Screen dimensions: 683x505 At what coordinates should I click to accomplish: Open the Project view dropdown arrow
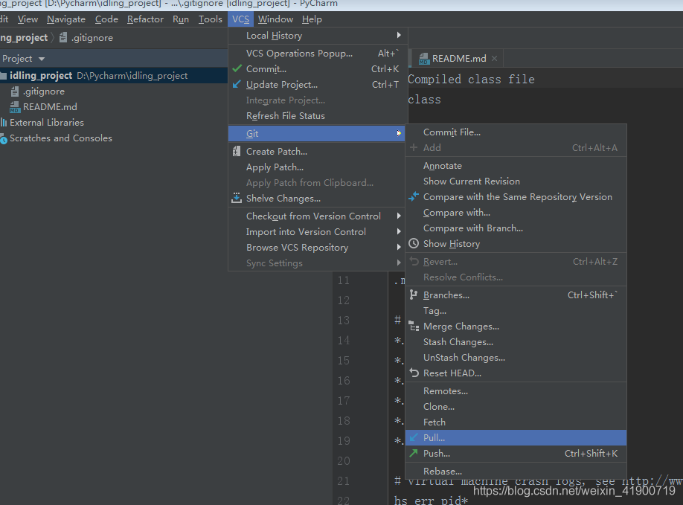coord(42,59)
